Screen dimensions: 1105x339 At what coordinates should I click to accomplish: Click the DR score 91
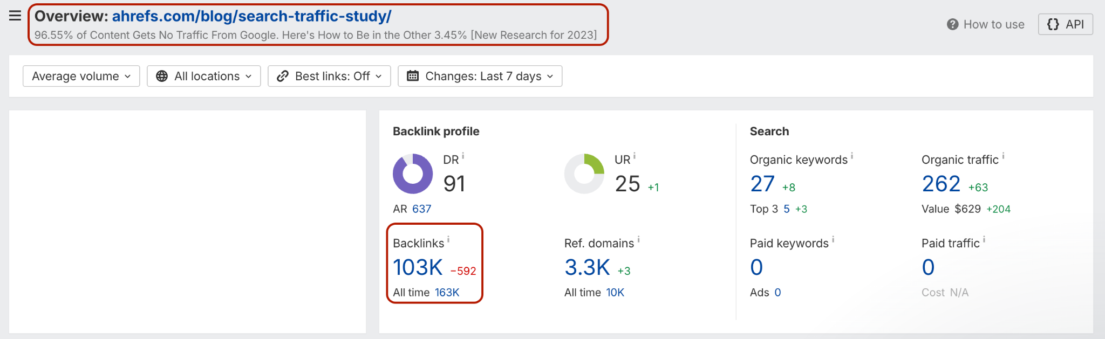pos(454,184)
